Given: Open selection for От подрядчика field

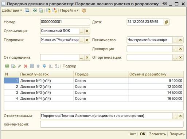Looking at the screenshot, I should (x=82, y=58).
